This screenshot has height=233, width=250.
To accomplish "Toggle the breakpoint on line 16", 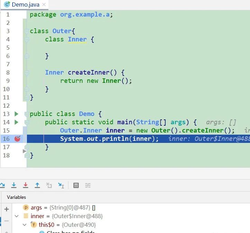I will tap(18, 139).
